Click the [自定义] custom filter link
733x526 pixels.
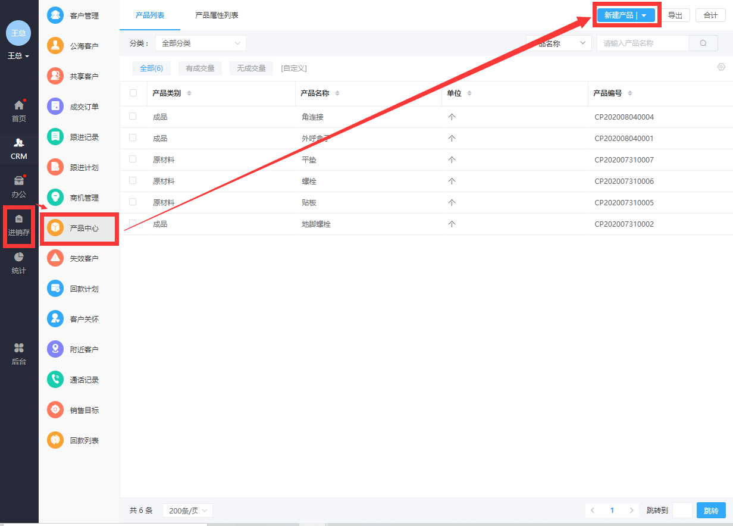[x=294, y=68]
